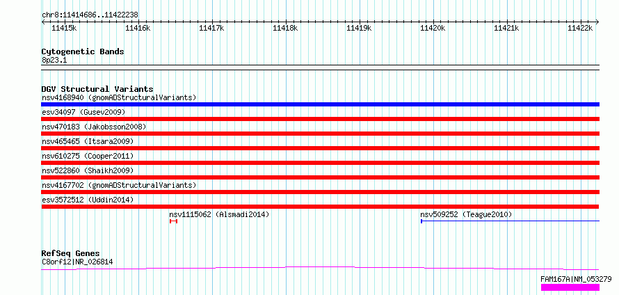The height and width of the screenshot is (295, 619).
Task: Click the RefSeq Genes track title
Action: [x=70, y=253]
